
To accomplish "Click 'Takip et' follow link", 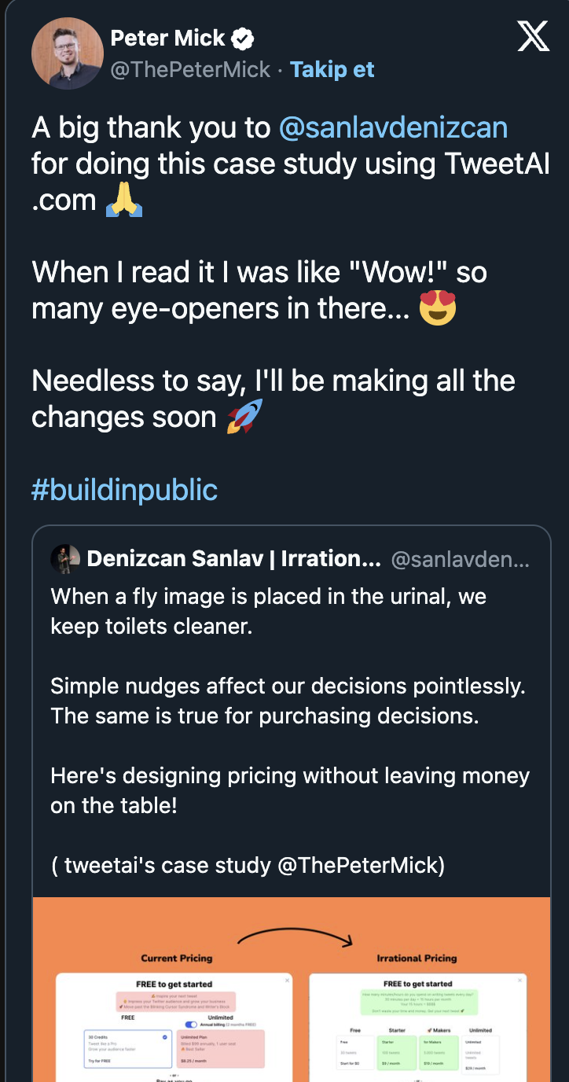I will click(x=332, y=69).
